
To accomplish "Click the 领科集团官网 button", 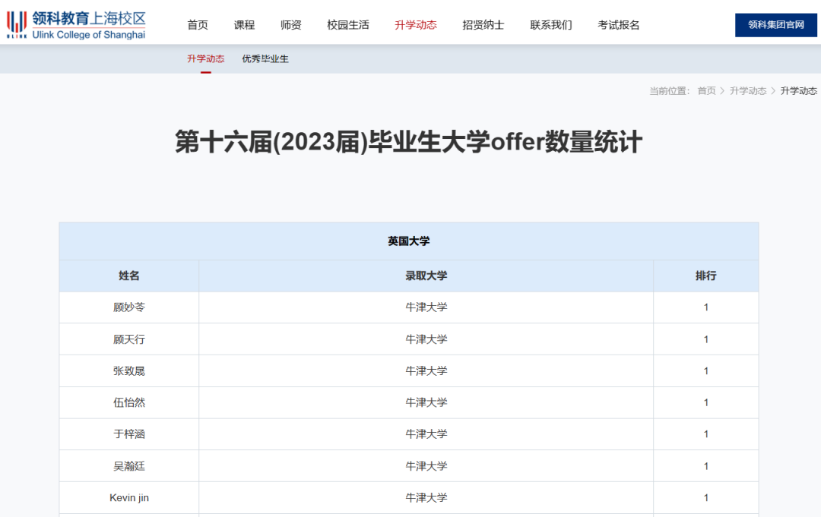I will (776, 25).
